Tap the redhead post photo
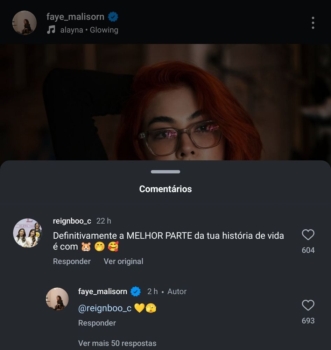This screenshot has width=331, height=350. (165, 102)
